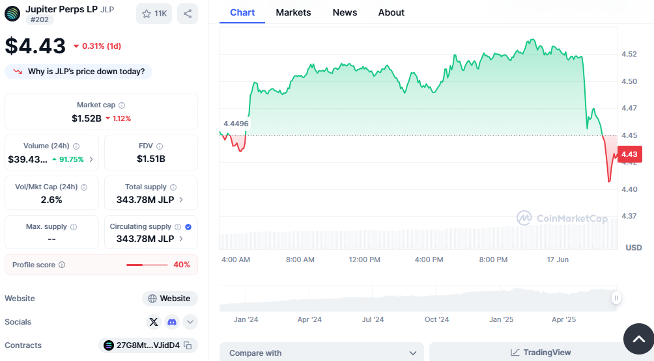Add JLP to watchlist via star button

pyautogui.click(x=154, y=14)
